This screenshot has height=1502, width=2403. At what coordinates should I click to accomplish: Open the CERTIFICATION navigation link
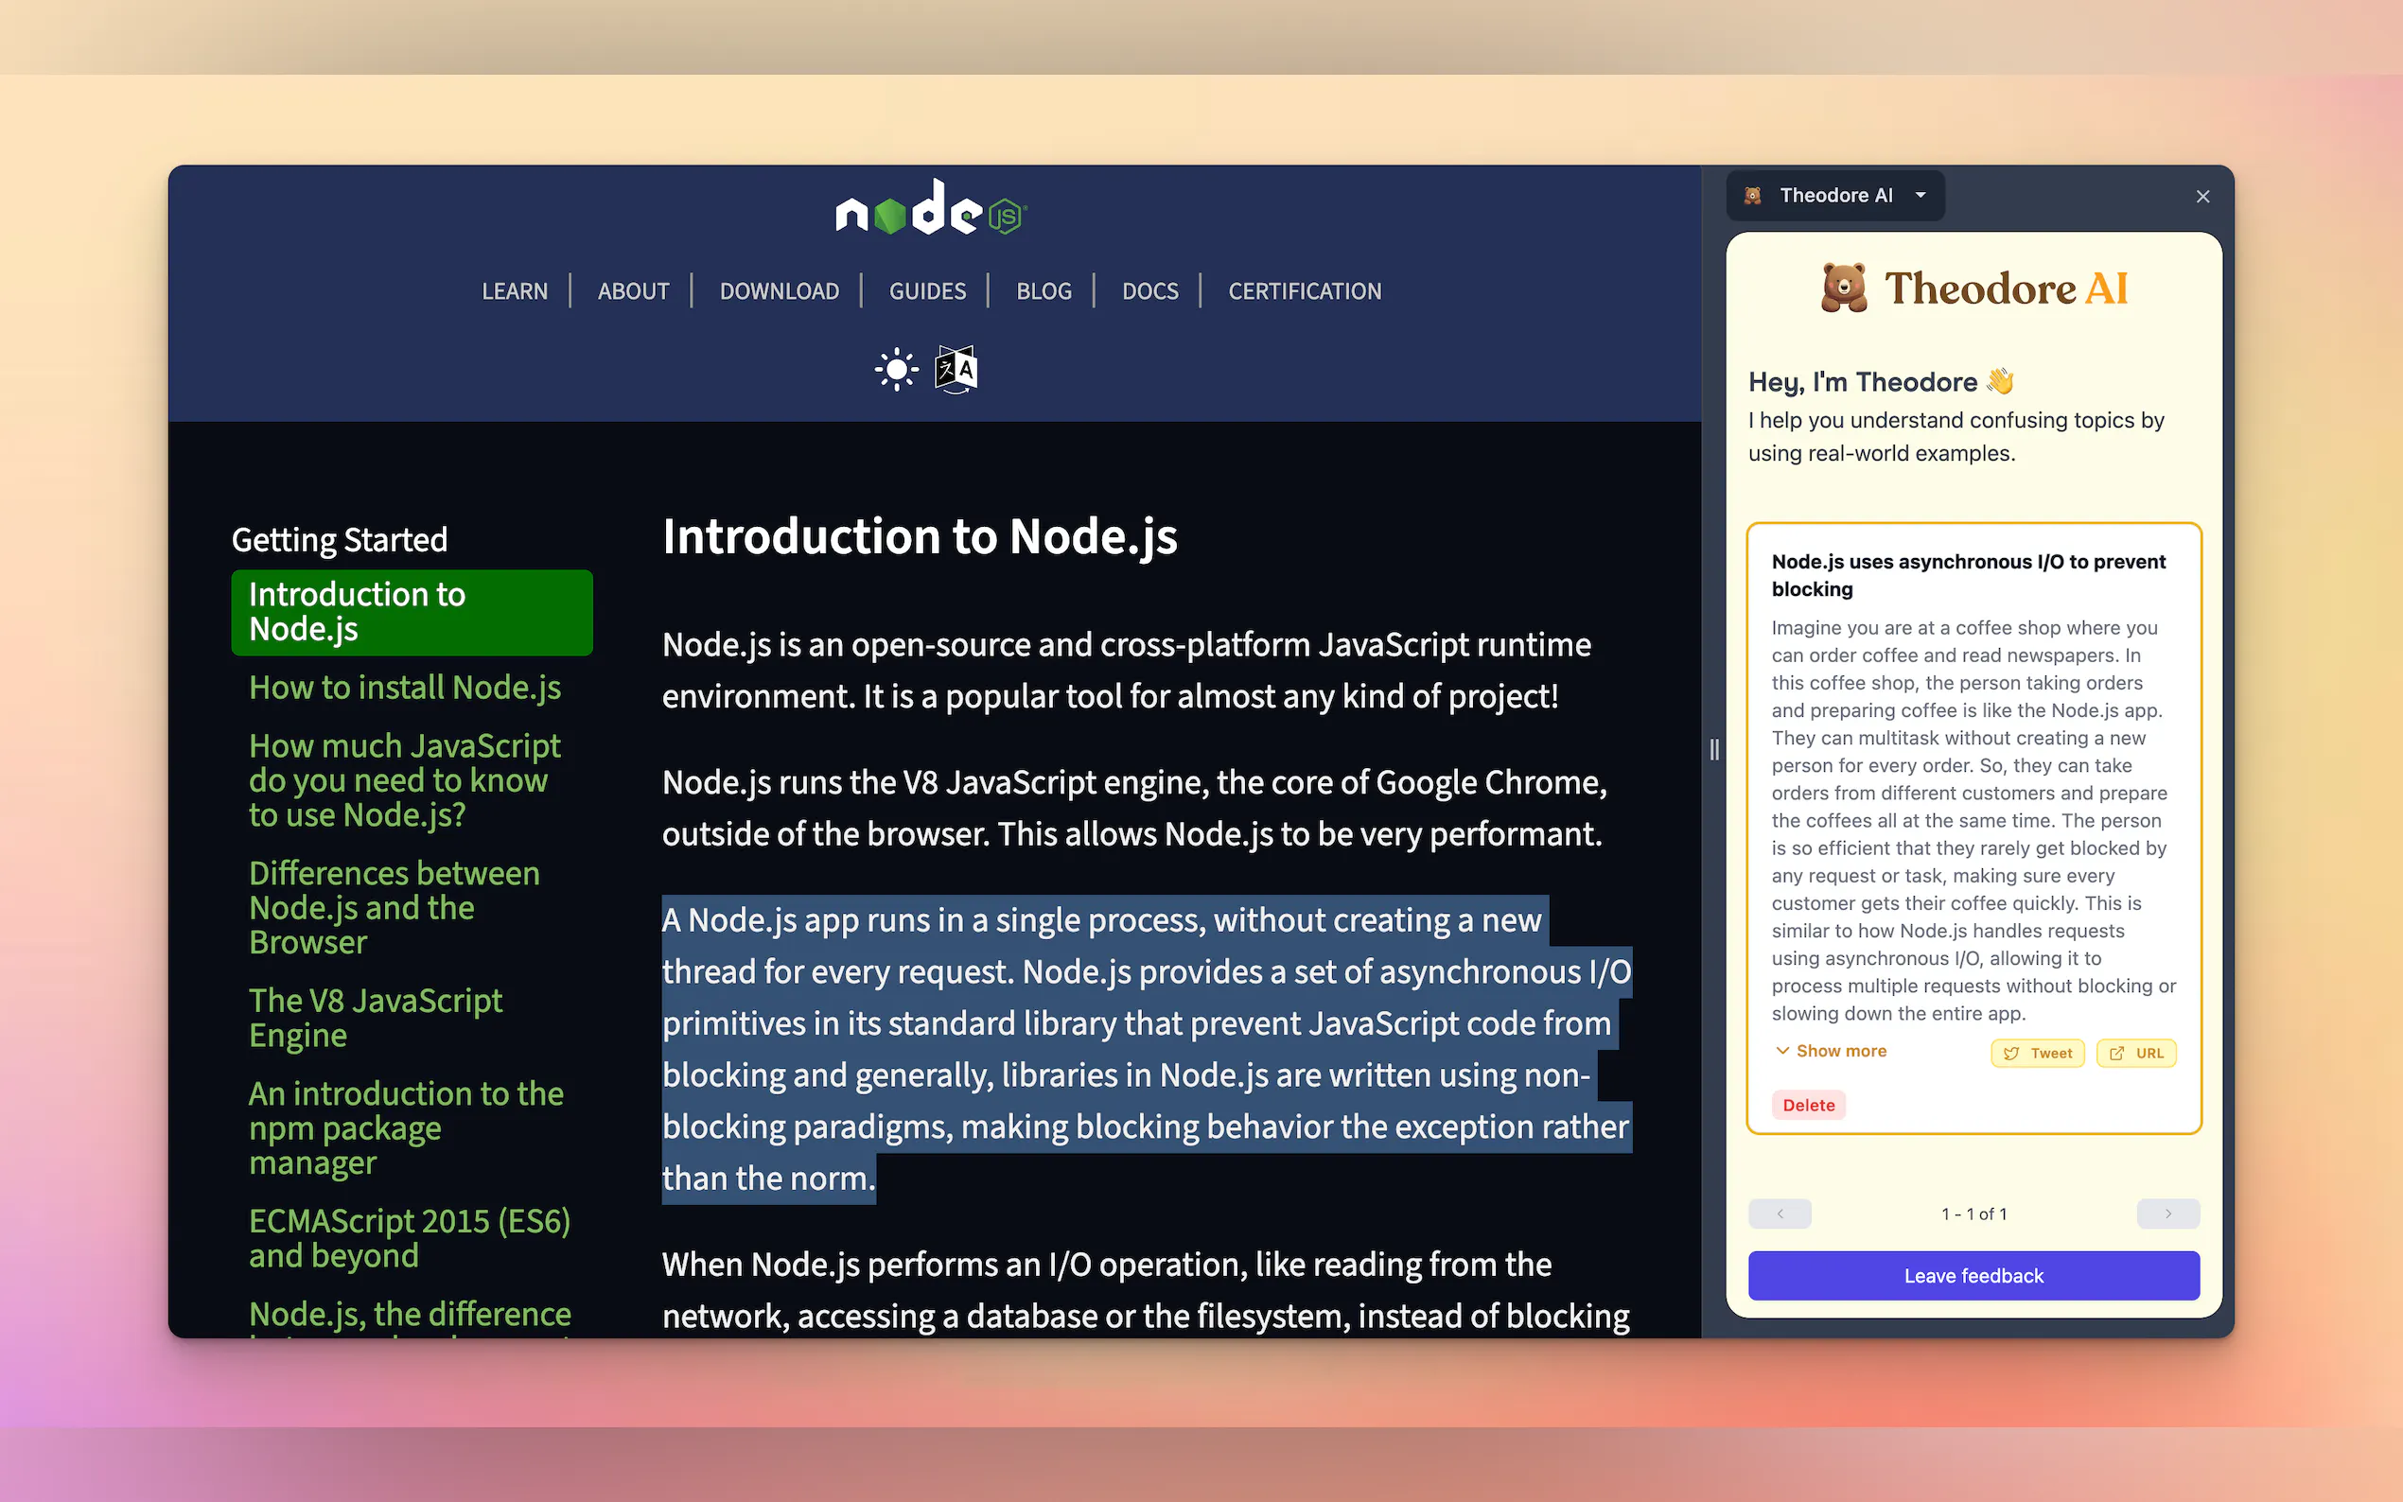click(x=1305, y=291)
